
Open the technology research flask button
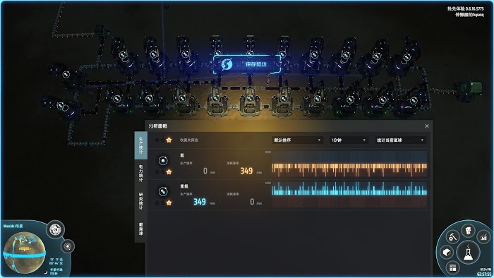(x=468, y=252)
